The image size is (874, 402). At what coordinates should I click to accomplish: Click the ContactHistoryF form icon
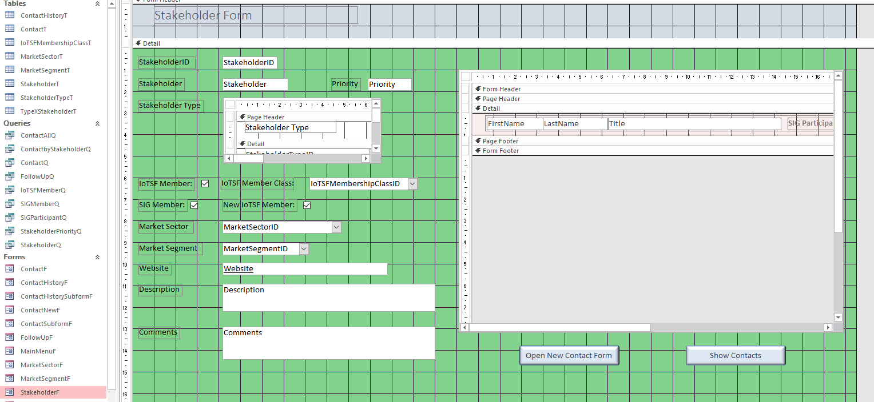10,282
